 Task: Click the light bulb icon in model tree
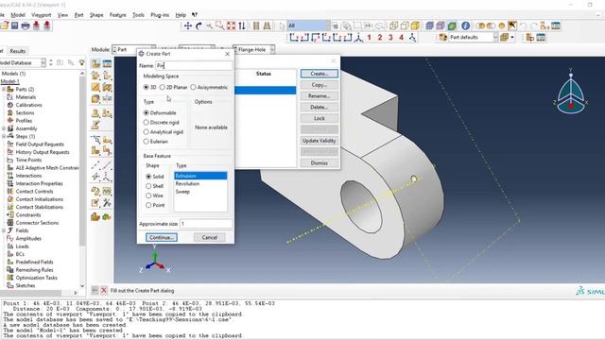click(x=82, y=62)
